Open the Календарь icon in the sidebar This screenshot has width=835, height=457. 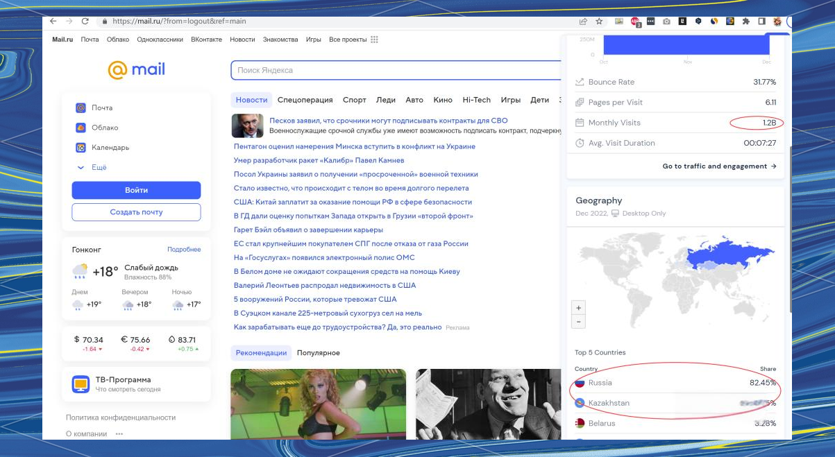click(81, 148)
